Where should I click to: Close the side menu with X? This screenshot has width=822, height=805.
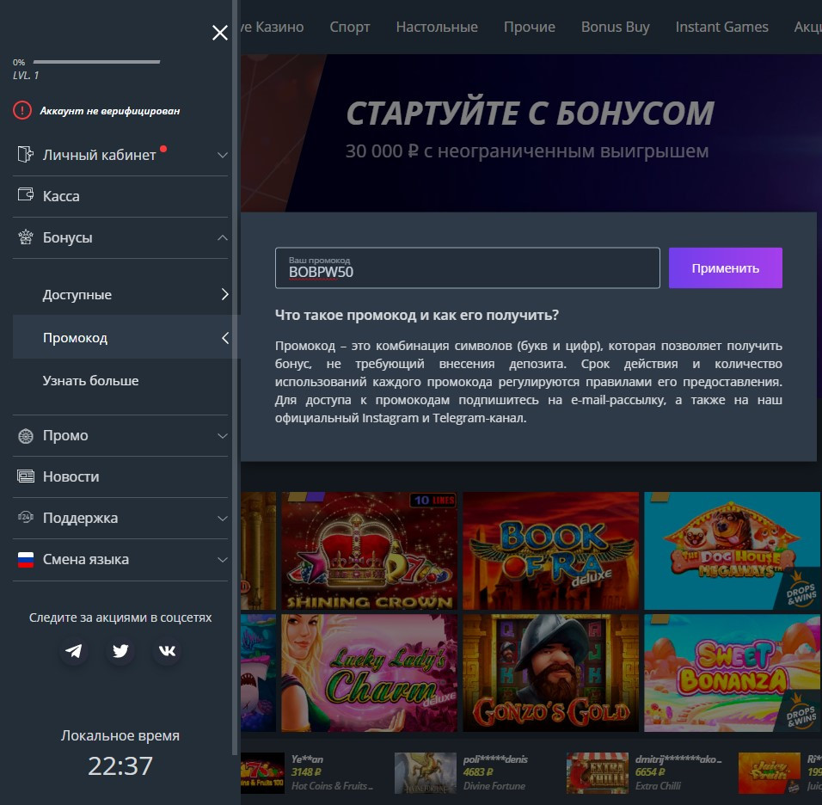pos(220,33)
